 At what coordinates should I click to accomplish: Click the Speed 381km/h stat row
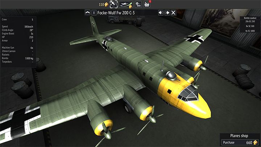[x=17, y=26]
